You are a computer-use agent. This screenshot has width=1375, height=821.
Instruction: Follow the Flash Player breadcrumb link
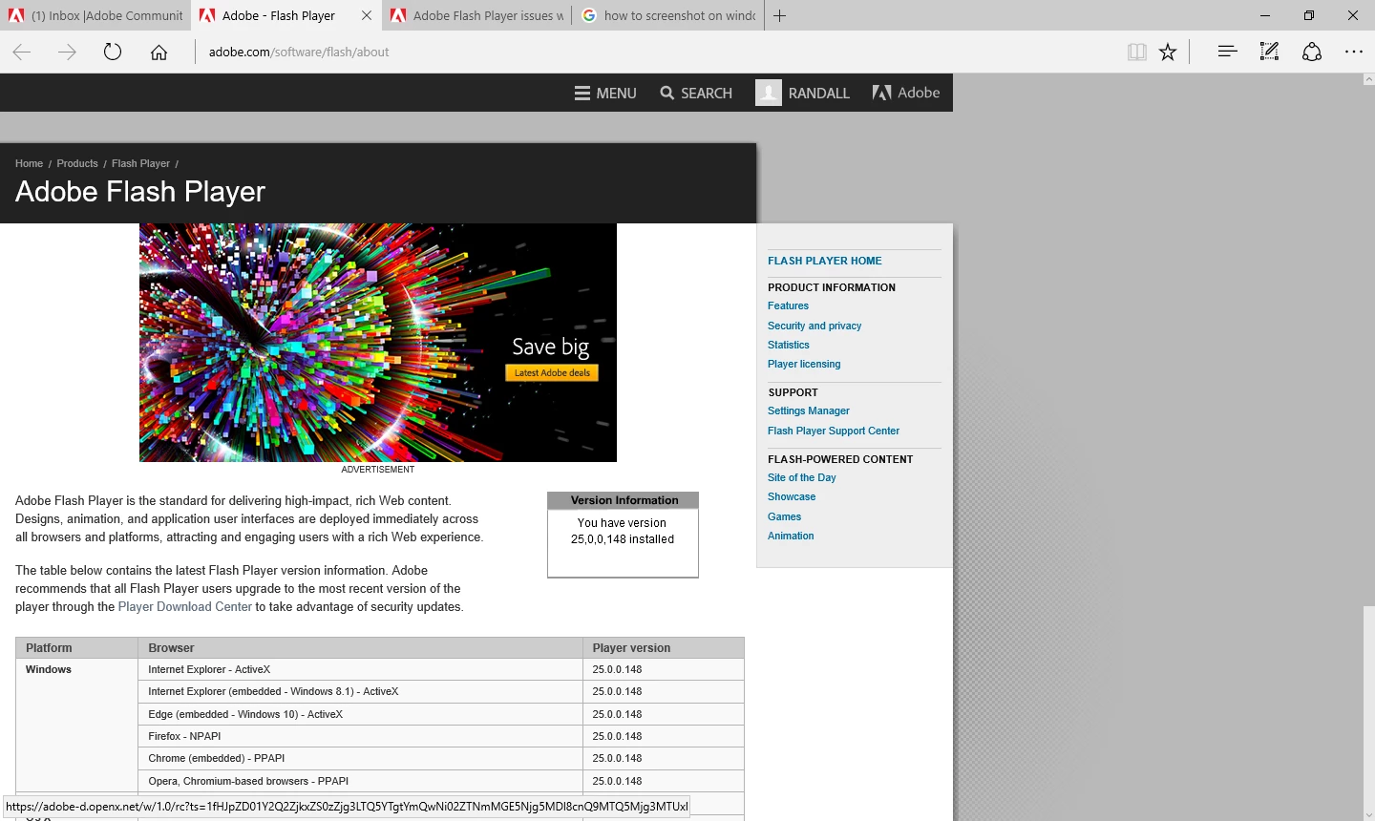[140, 163]
